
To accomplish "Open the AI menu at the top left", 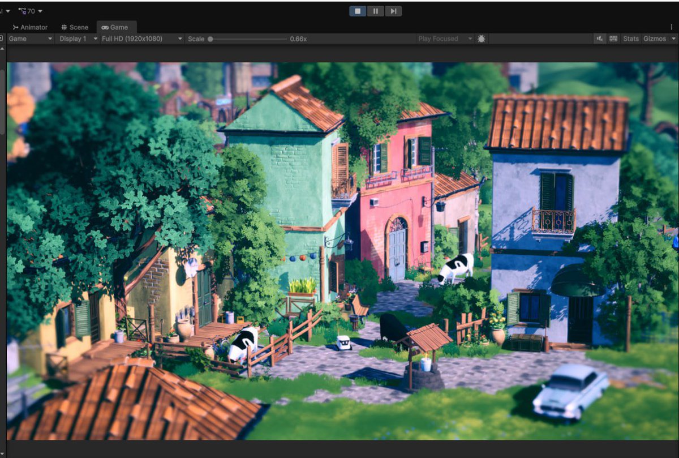I will [x=6, y=11].
